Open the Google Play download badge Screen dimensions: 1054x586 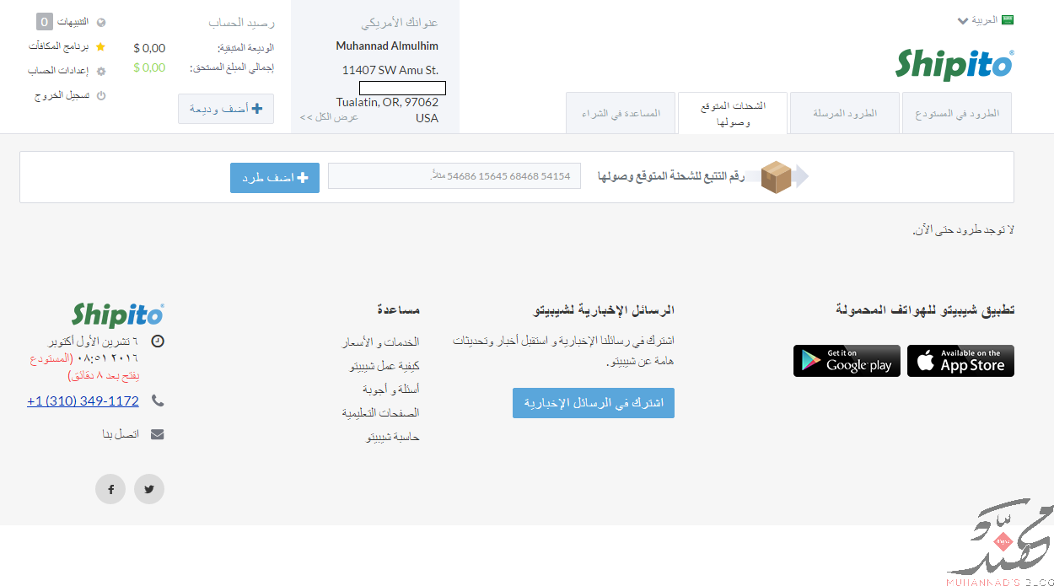point(847,361)
